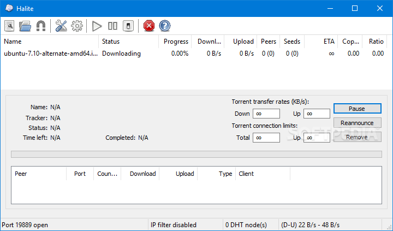Screen dimensions: 393x231
Task: Click the Up connection limit field
Action: pos(317,138)
